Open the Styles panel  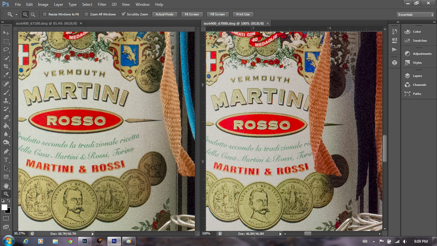[417, 63]
